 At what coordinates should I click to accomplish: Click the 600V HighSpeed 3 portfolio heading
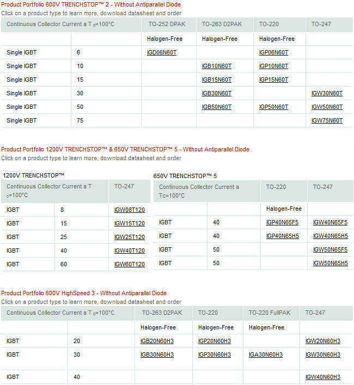coord(84,294)
